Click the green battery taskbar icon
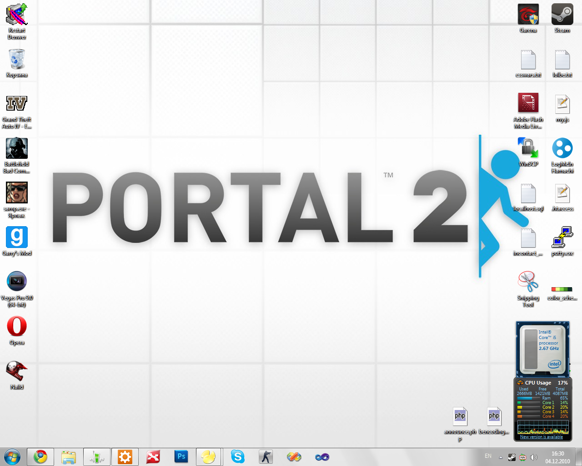This screenshot has width=582, height=466. click(x=97, y=457)
